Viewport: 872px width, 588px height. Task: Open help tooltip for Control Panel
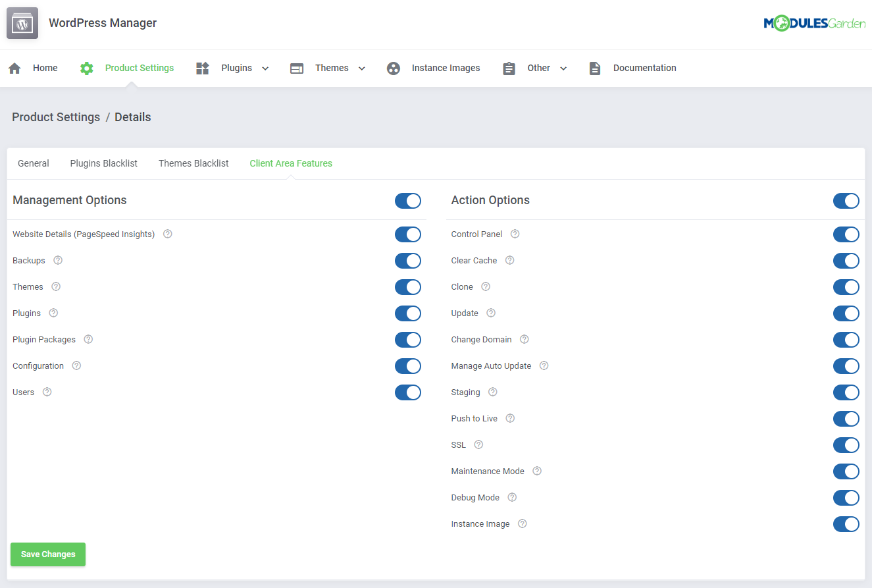point(515,234)
